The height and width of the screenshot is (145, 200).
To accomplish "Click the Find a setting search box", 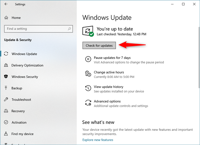I will pos(38,29).
